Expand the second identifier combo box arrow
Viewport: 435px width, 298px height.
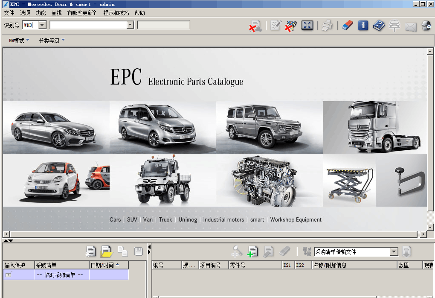point(130,25)
